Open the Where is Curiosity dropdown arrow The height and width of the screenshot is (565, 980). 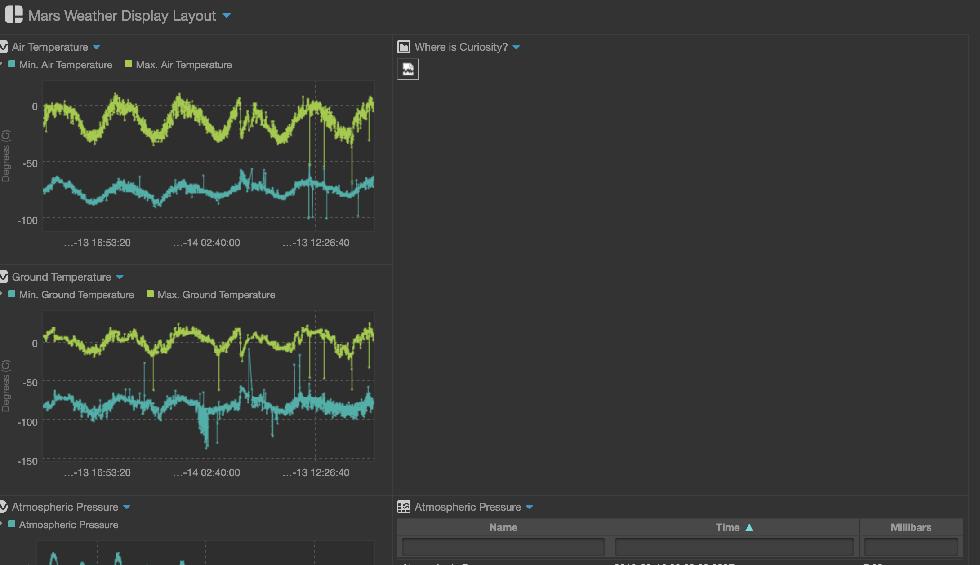pos(517,47)
